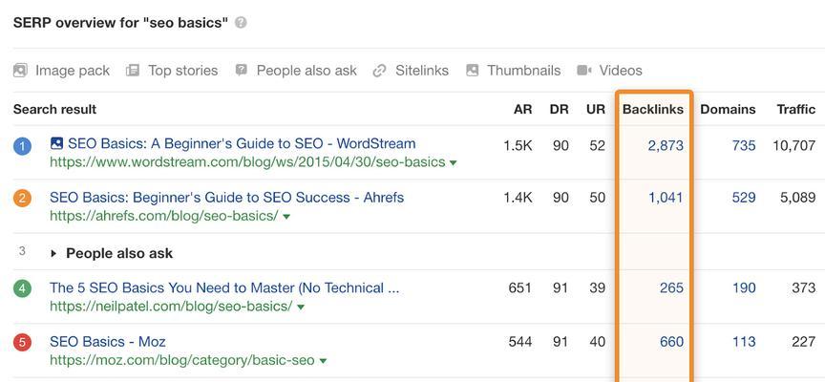Open the Ahrefs SEO Basics result link
The width and height of the screenshot is (825, 382).
point(226,198)
